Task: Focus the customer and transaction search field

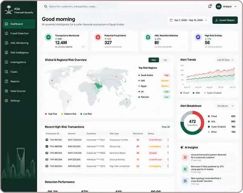Action: (x=81, y=6)
